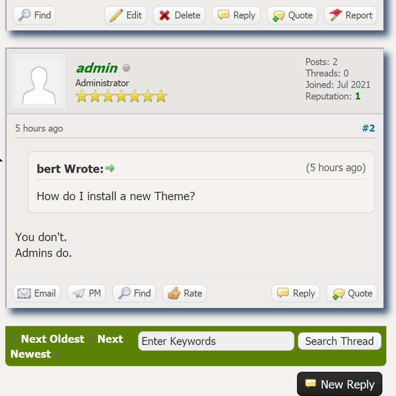Screen dimensions: 396x396
Task: Click the Edit button with pencil icon
Action: pyautogui.click(x=125, y=15)
